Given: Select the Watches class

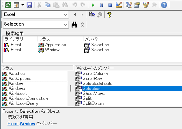Looking at the screenshot, I should [x=17, y=74].
